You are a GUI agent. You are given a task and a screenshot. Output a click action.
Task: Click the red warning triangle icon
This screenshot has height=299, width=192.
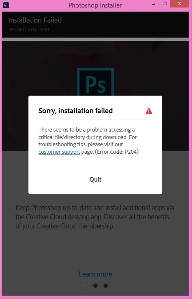(149, 111)
